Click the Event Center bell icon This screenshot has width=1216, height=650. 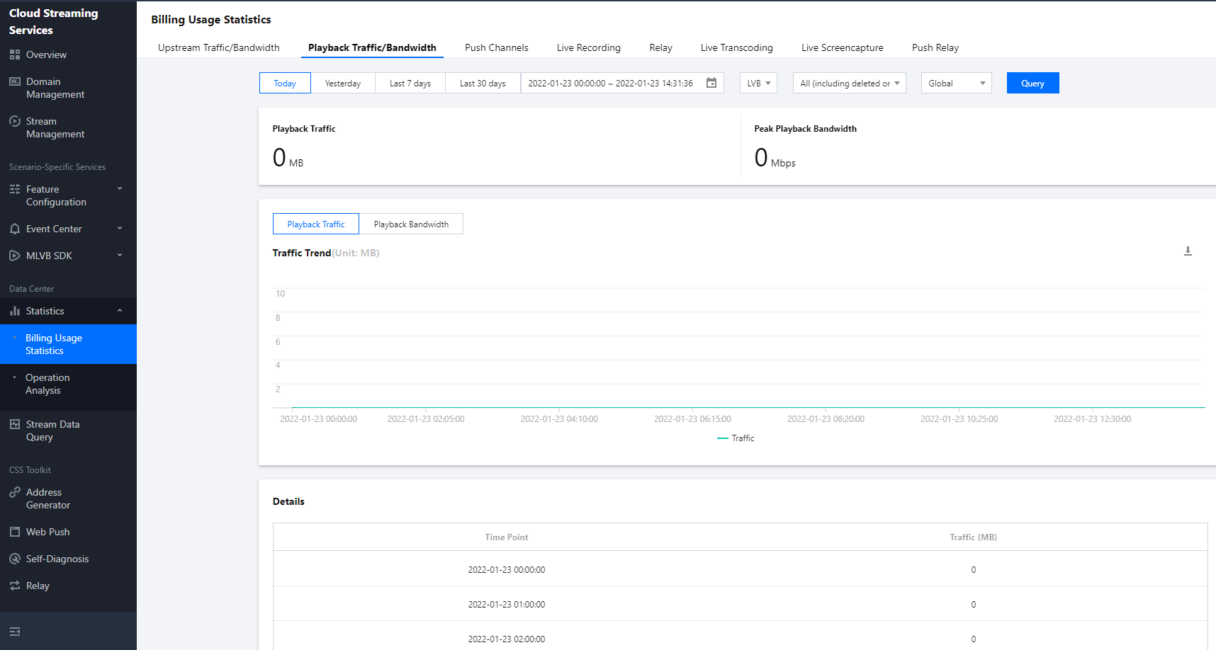click(15, 229)
